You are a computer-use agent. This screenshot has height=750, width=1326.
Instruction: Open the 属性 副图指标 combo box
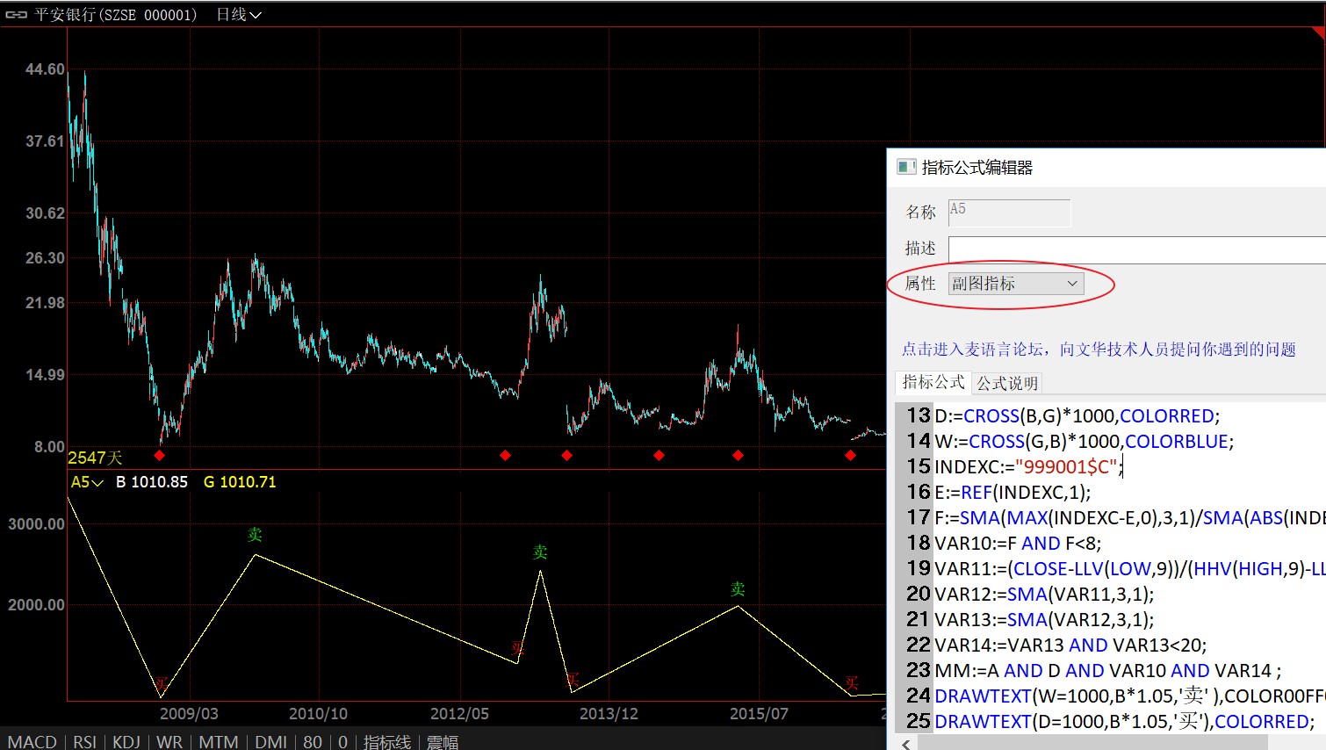[x=1016, y=284]
